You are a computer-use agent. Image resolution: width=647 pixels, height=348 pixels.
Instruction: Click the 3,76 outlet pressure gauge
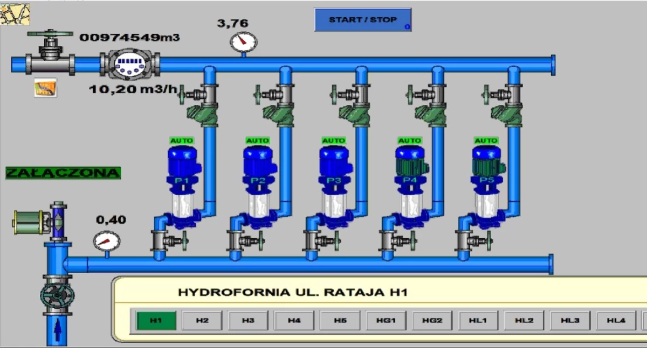[x=243, y=42]
